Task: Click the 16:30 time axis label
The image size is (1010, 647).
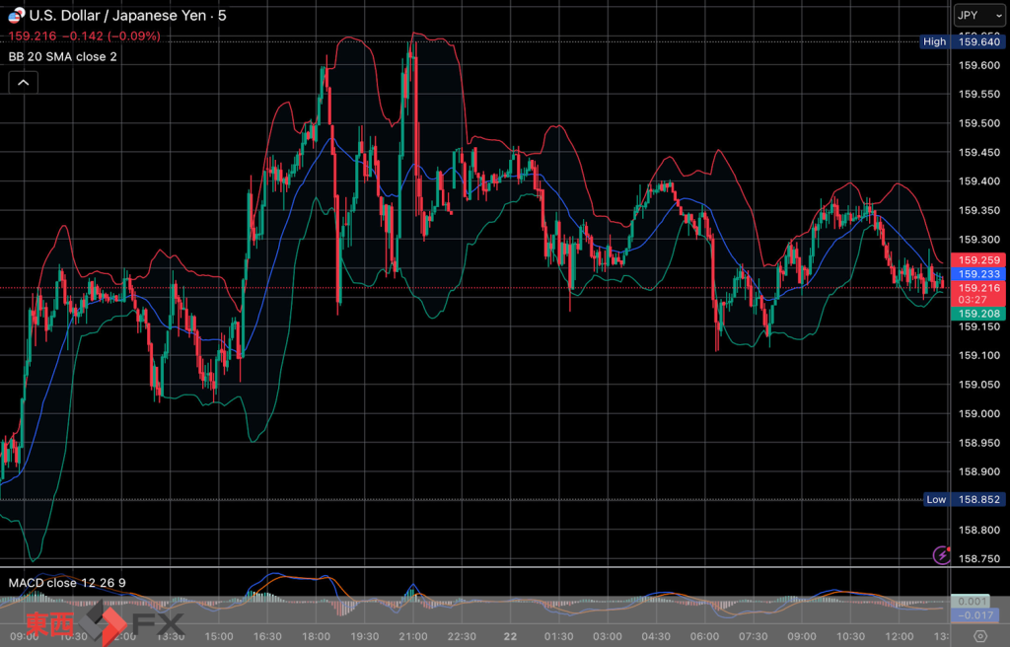Action: (267, 636)
